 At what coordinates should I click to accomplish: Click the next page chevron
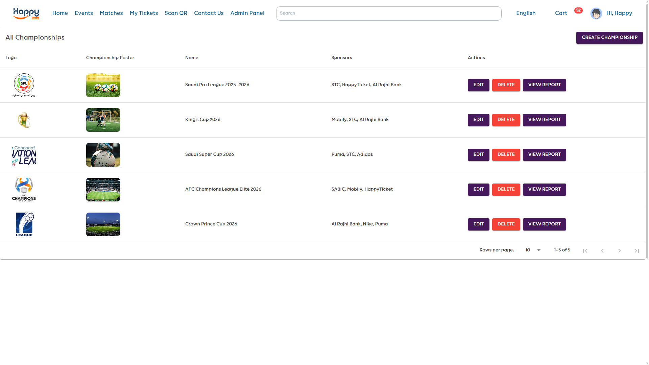point(620,250)
